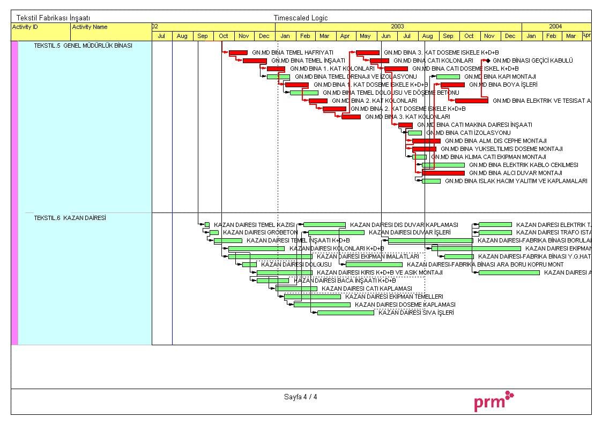This screenshot has height=425, width=602.
Task: Click the 2004 year header in timescale
Action: click(x=555, y=26)
